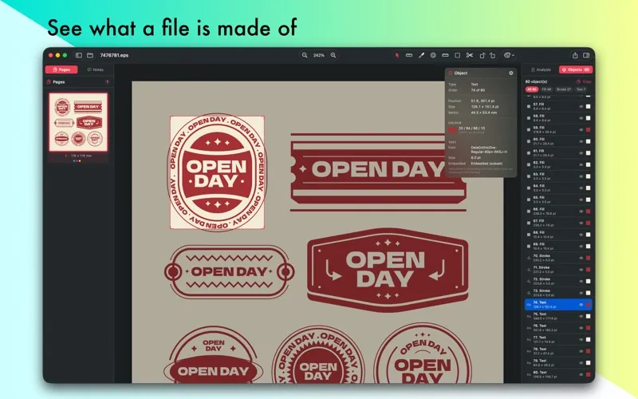The width and height of the screenshot is (638, 399).
Task: Zoom in with the plus magnifier
Action: point(333,55)
